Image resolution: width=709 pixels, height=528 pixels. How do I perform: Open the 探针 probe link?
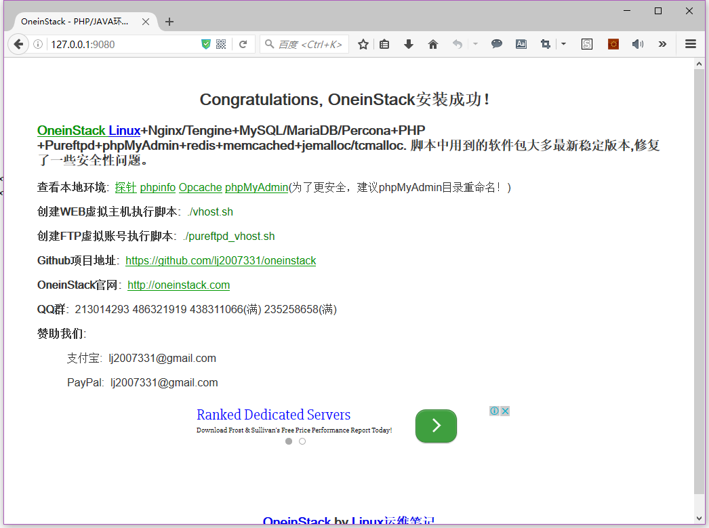coord(125,187)
